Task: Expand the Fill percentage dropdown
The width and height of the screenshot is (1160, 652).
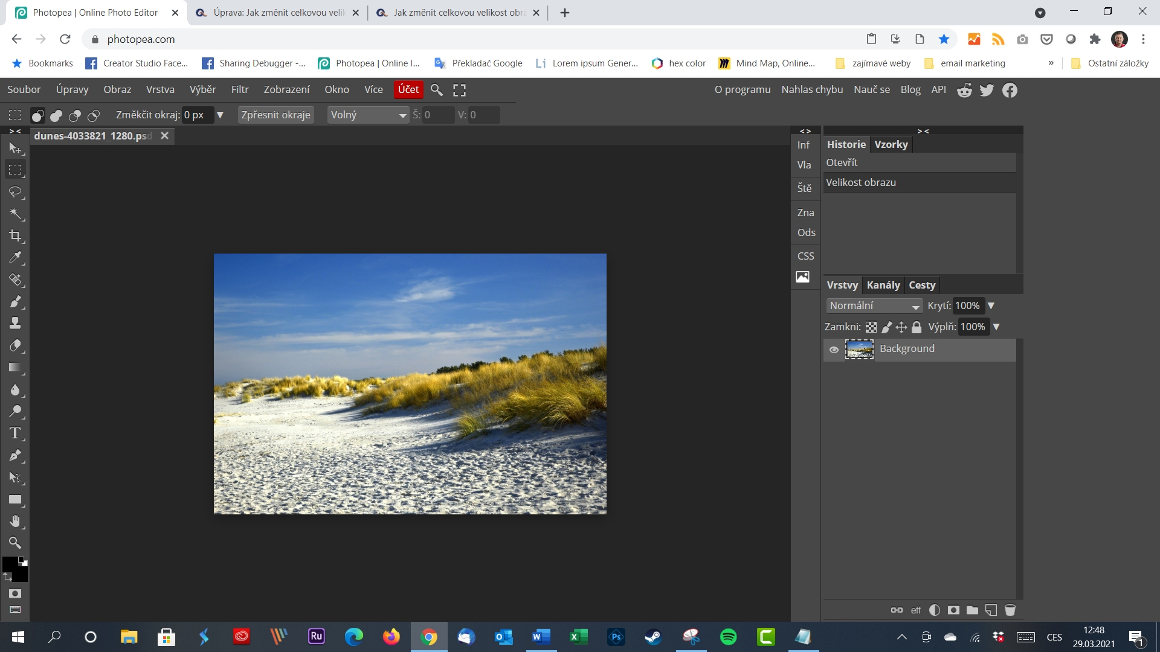Action: pyautogui.click(x=997, y=327)
